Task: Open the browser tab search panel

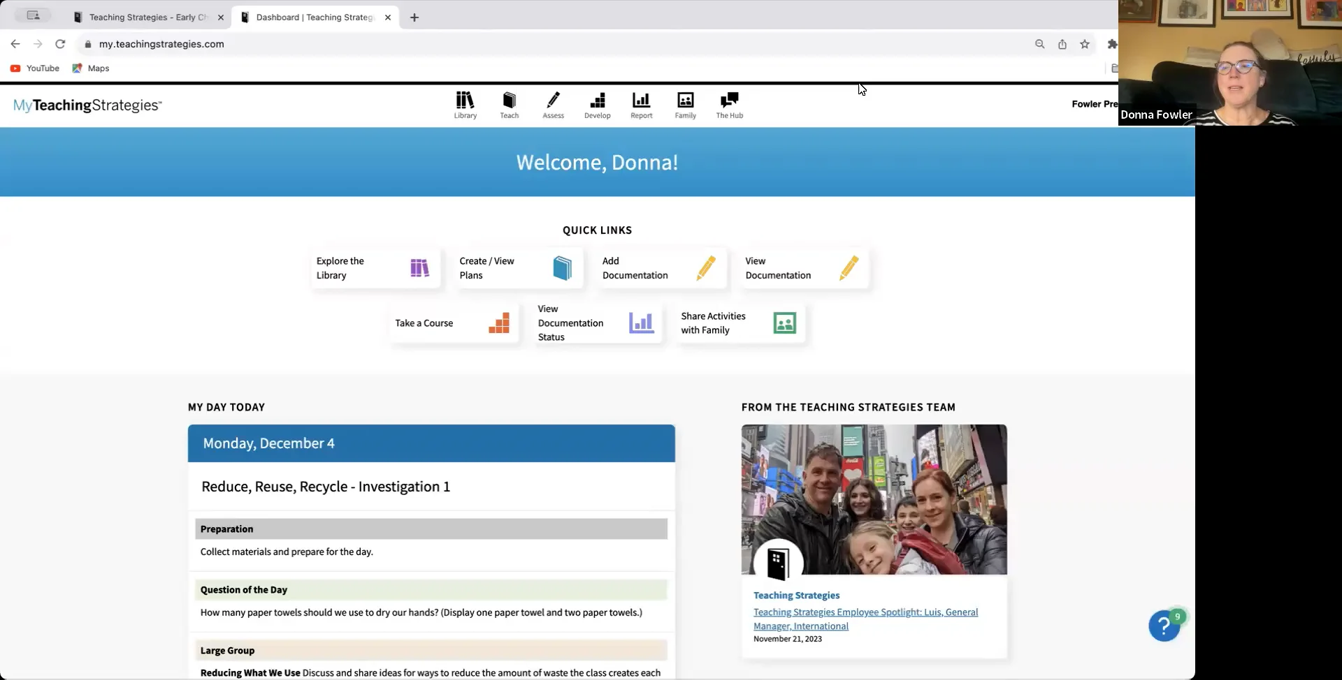Action: (32, 15)
